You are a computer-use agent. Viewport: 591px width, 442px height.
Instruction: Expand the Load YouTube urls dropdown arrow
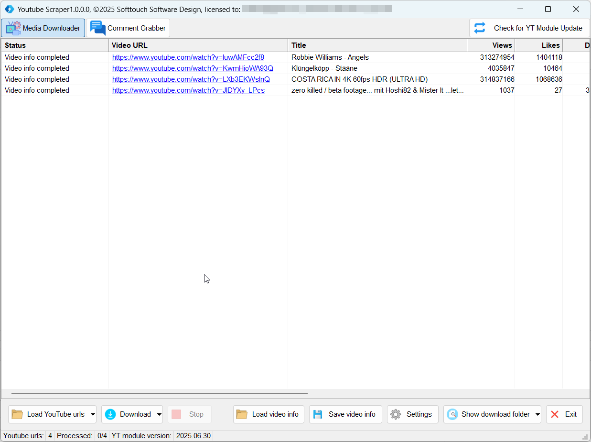click(x=93, y=414)
